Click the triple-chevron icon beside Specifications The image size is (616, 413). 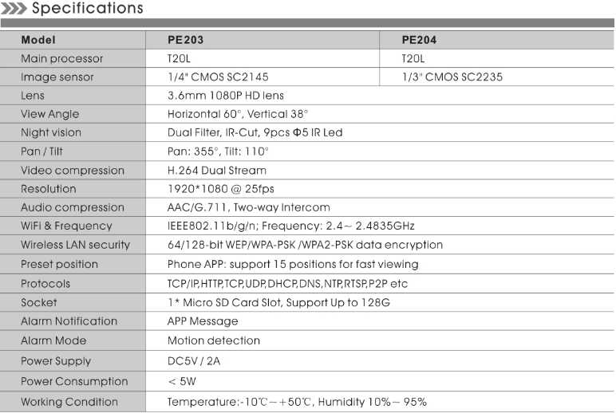[x=14, y=9]
